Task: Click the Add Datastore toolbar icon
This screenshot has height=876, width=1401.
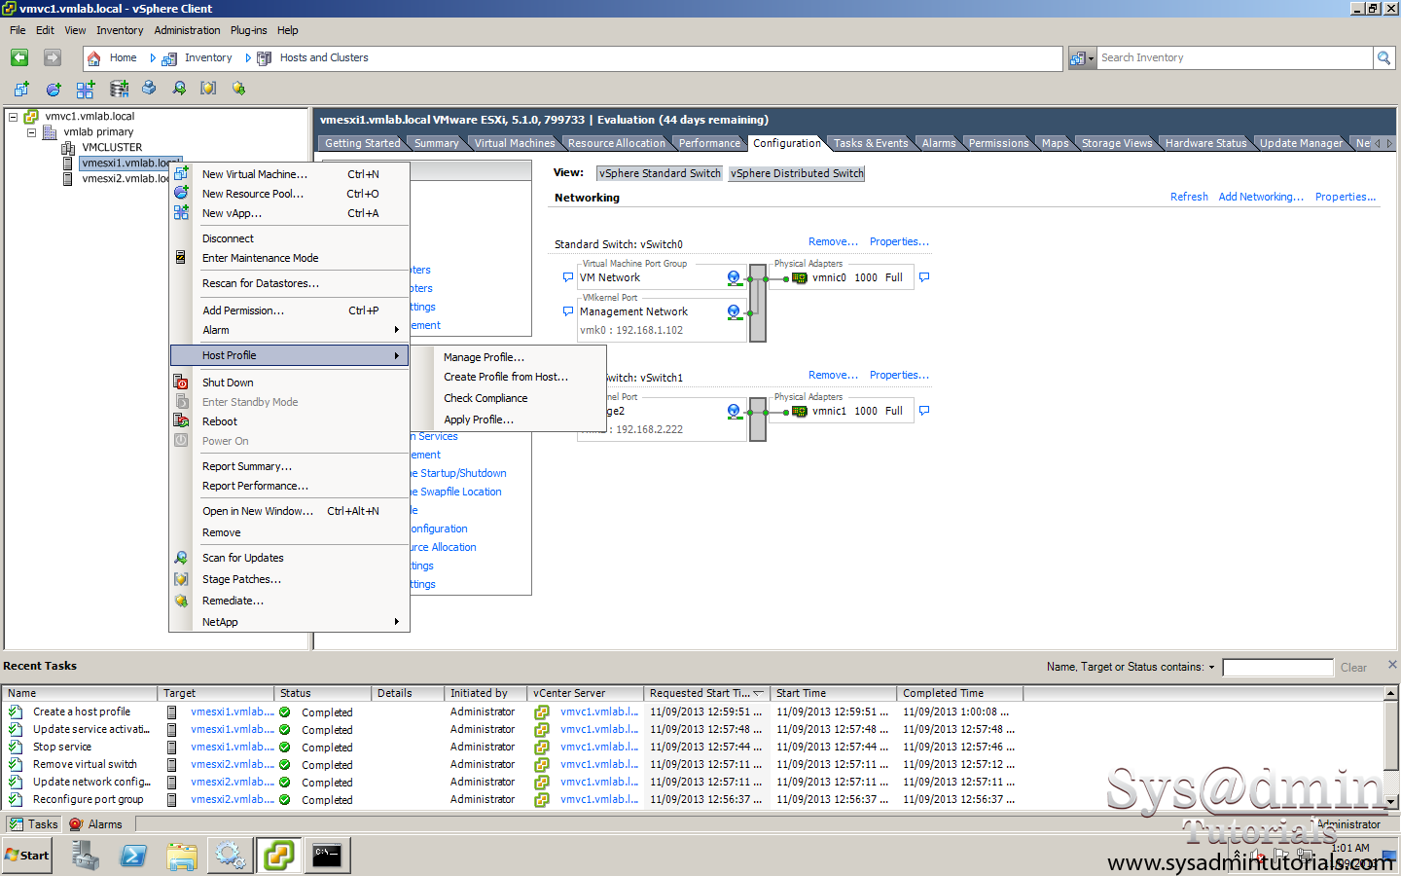Action: click(119, 89)
